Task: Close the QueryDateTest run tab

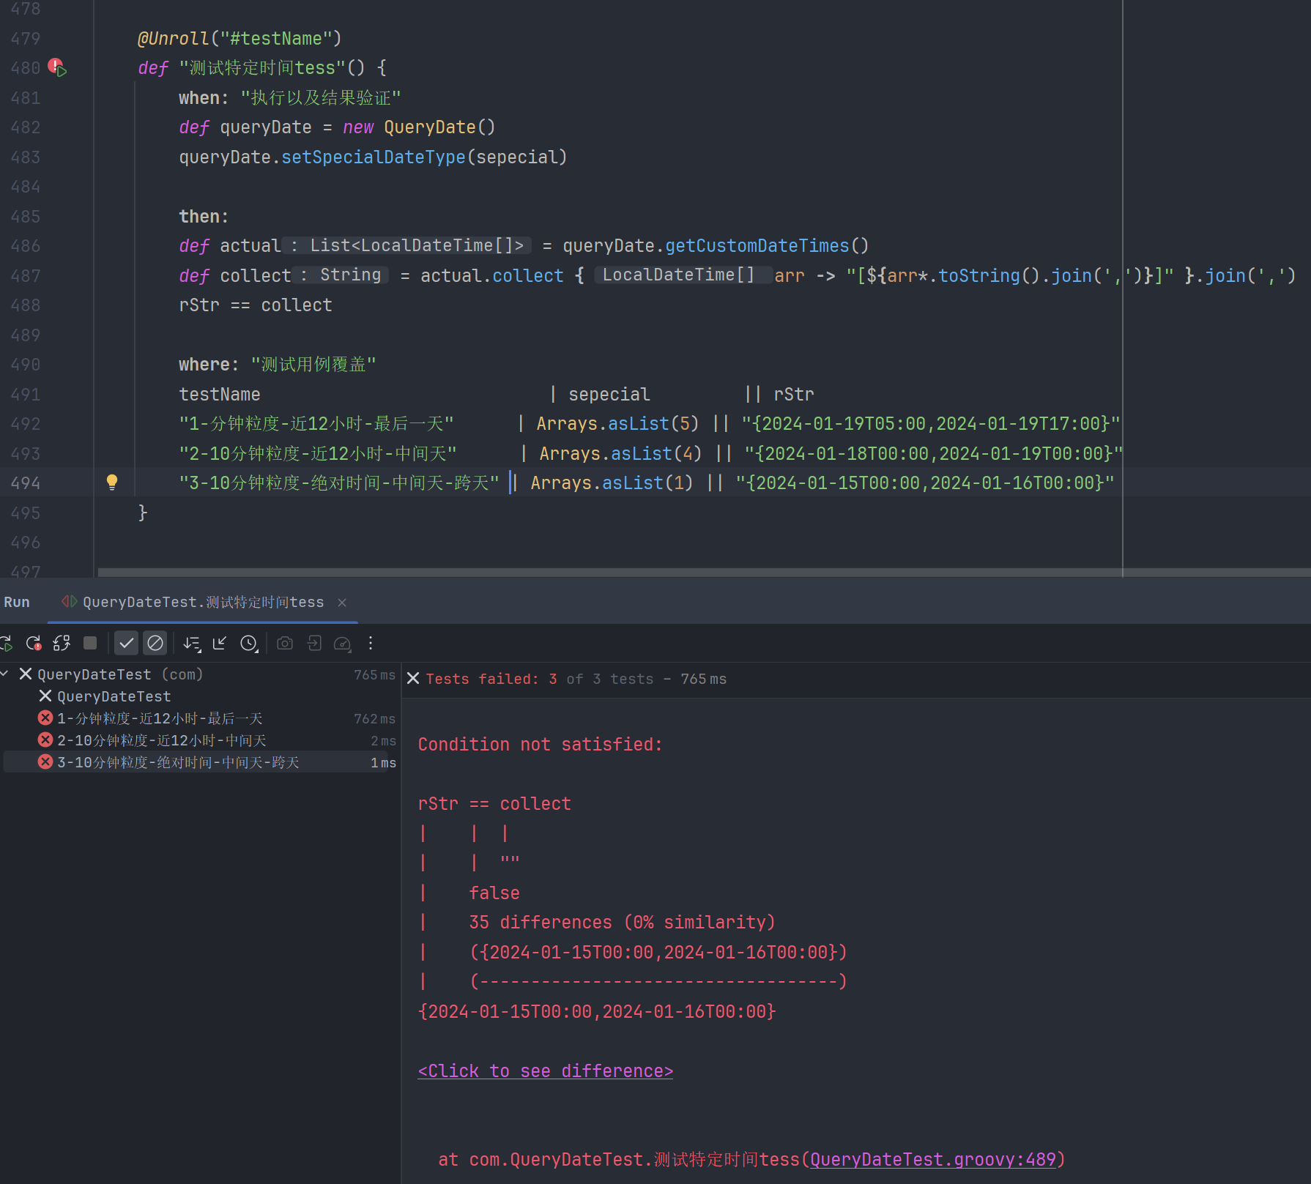Action: coord(342,603)
